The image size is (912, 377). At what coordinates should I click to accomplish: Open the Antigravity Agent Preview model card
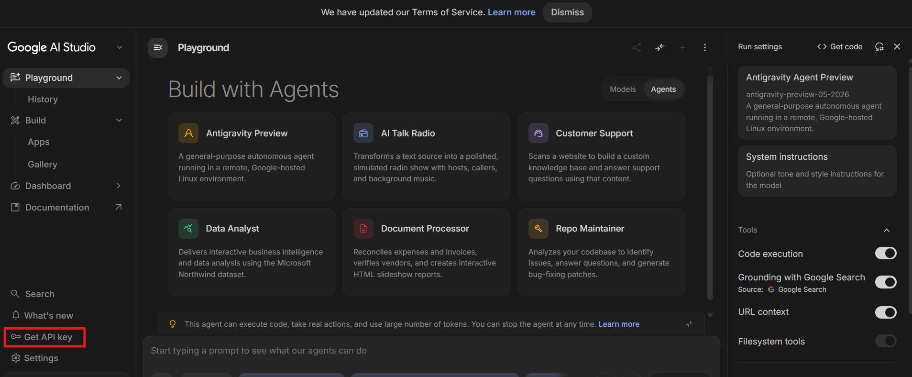(817, 102)
